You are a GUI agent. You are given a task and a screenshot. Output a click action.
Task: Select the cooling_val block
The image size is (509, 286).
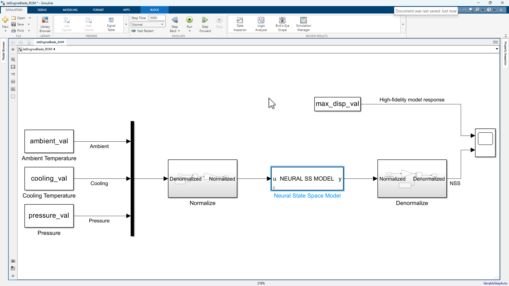click(49, 178)
